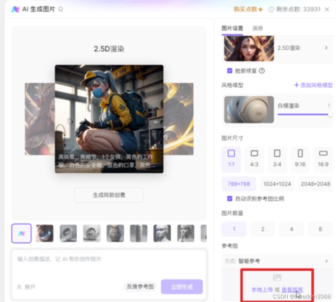Select the first gray earphone style thumbnail
The width and height of the screenshot is (336, 302).
68,233
